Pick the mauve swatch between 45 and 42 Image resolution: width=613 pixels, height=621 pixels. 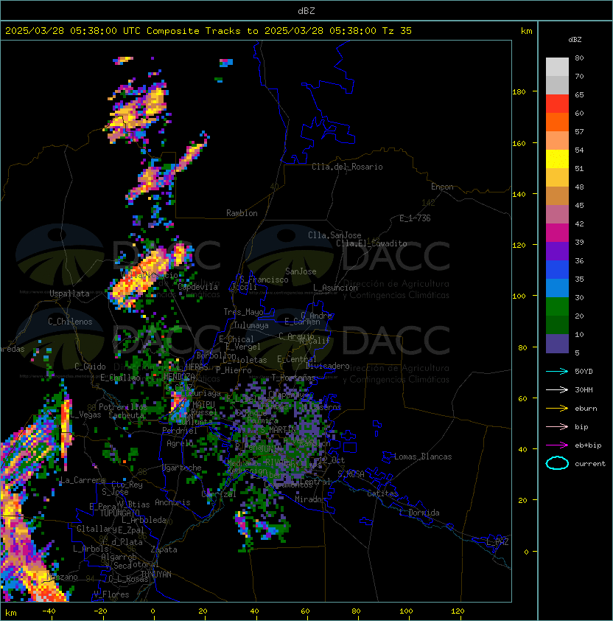pyautogui.click(x=557, y=215)
